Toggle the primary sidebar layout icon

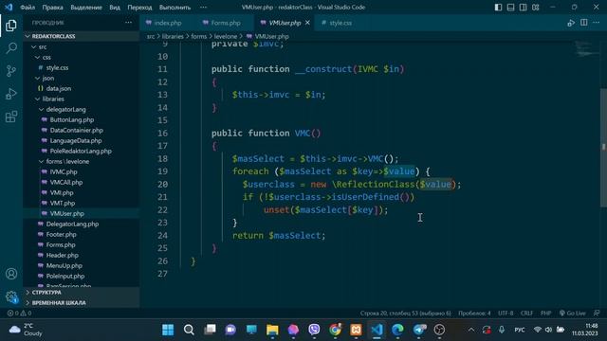pos(498,8)
